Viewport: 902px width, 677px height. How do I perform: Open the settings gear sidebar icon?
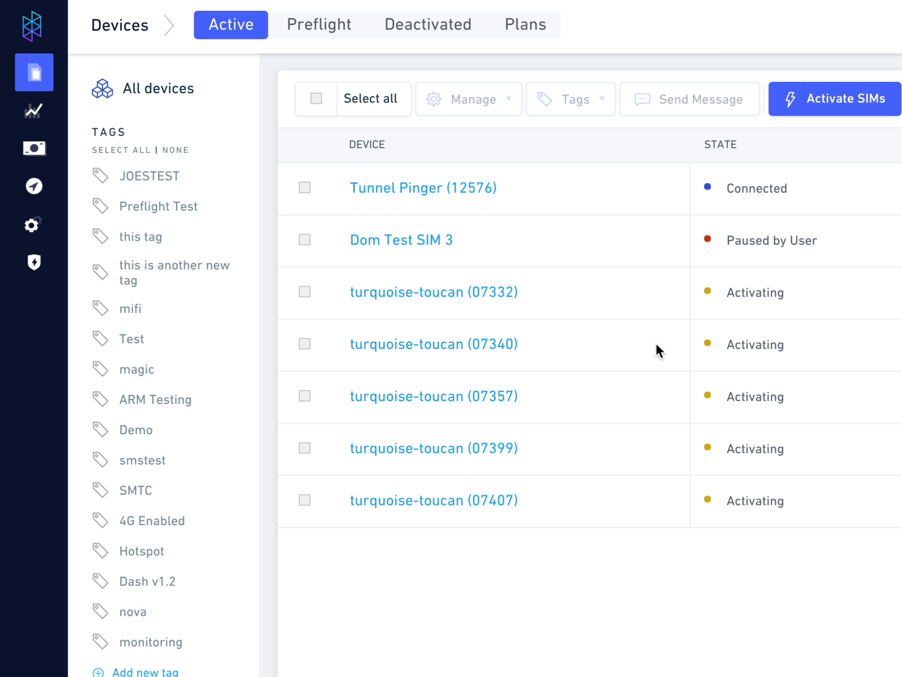[x=33, y=225]
